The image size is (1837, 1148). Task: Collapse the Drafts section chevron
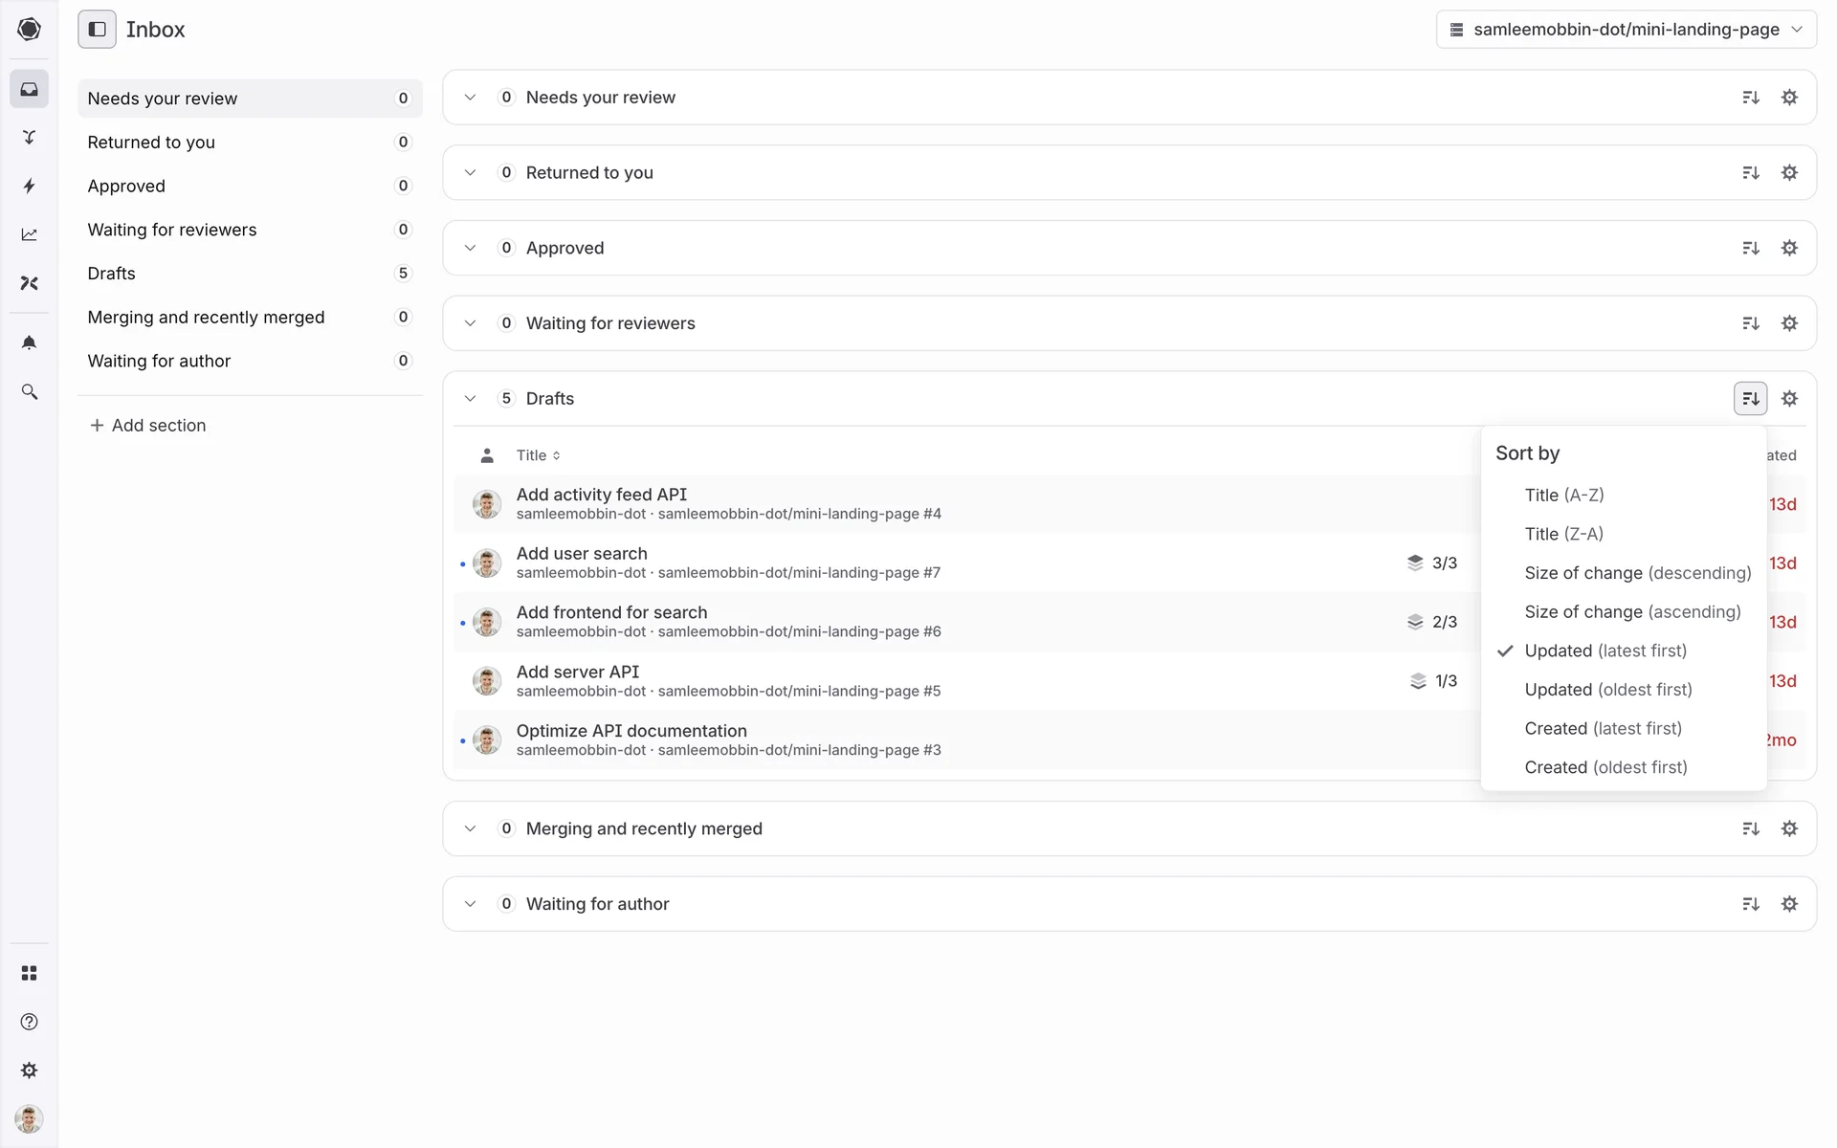[x=470, y=399]
